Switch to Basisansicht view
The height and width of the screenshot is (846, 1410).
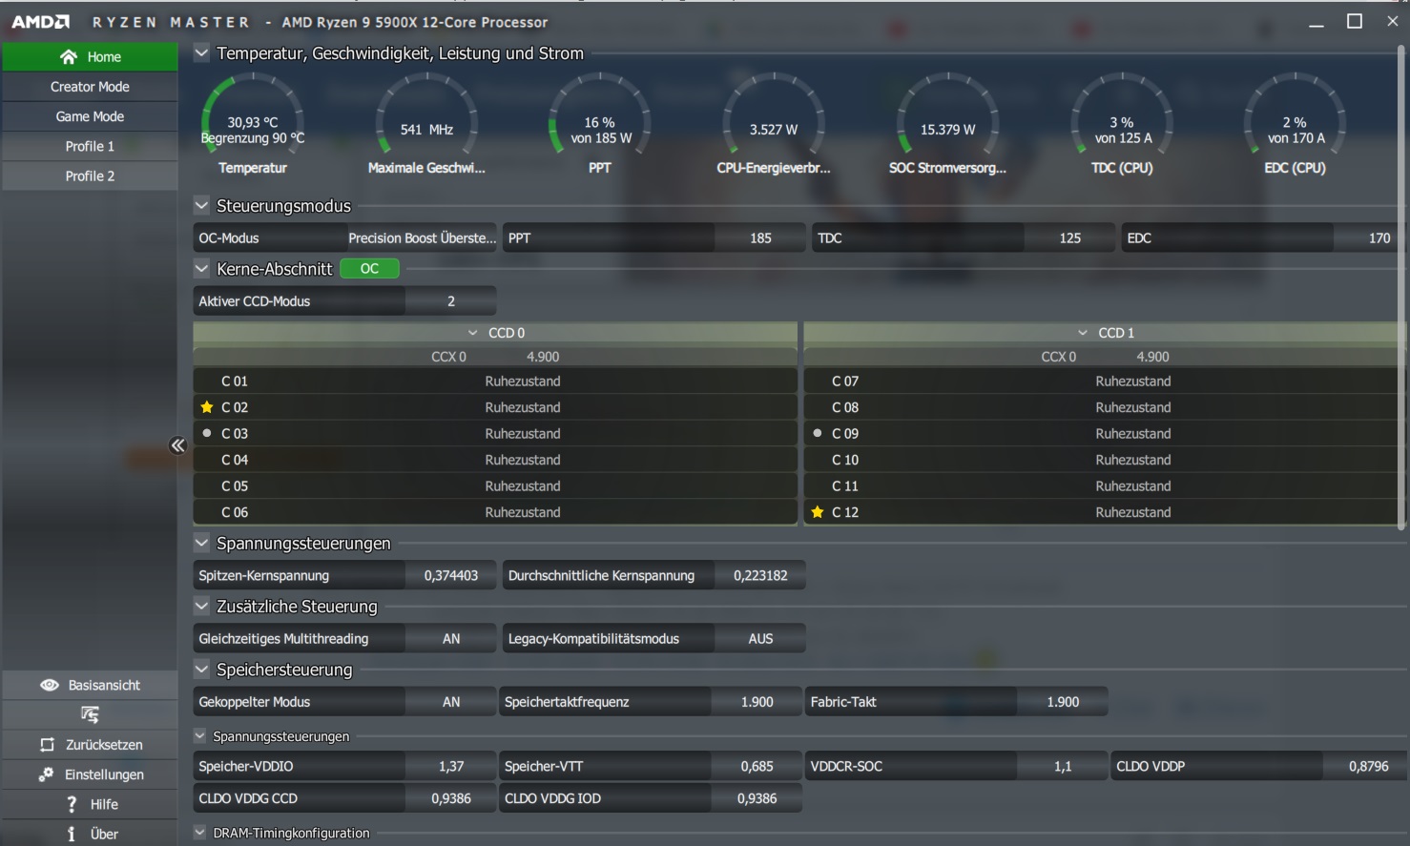(x=90, y=685)
